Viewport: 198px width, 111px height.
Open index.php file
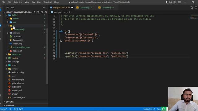coord(18,44)
